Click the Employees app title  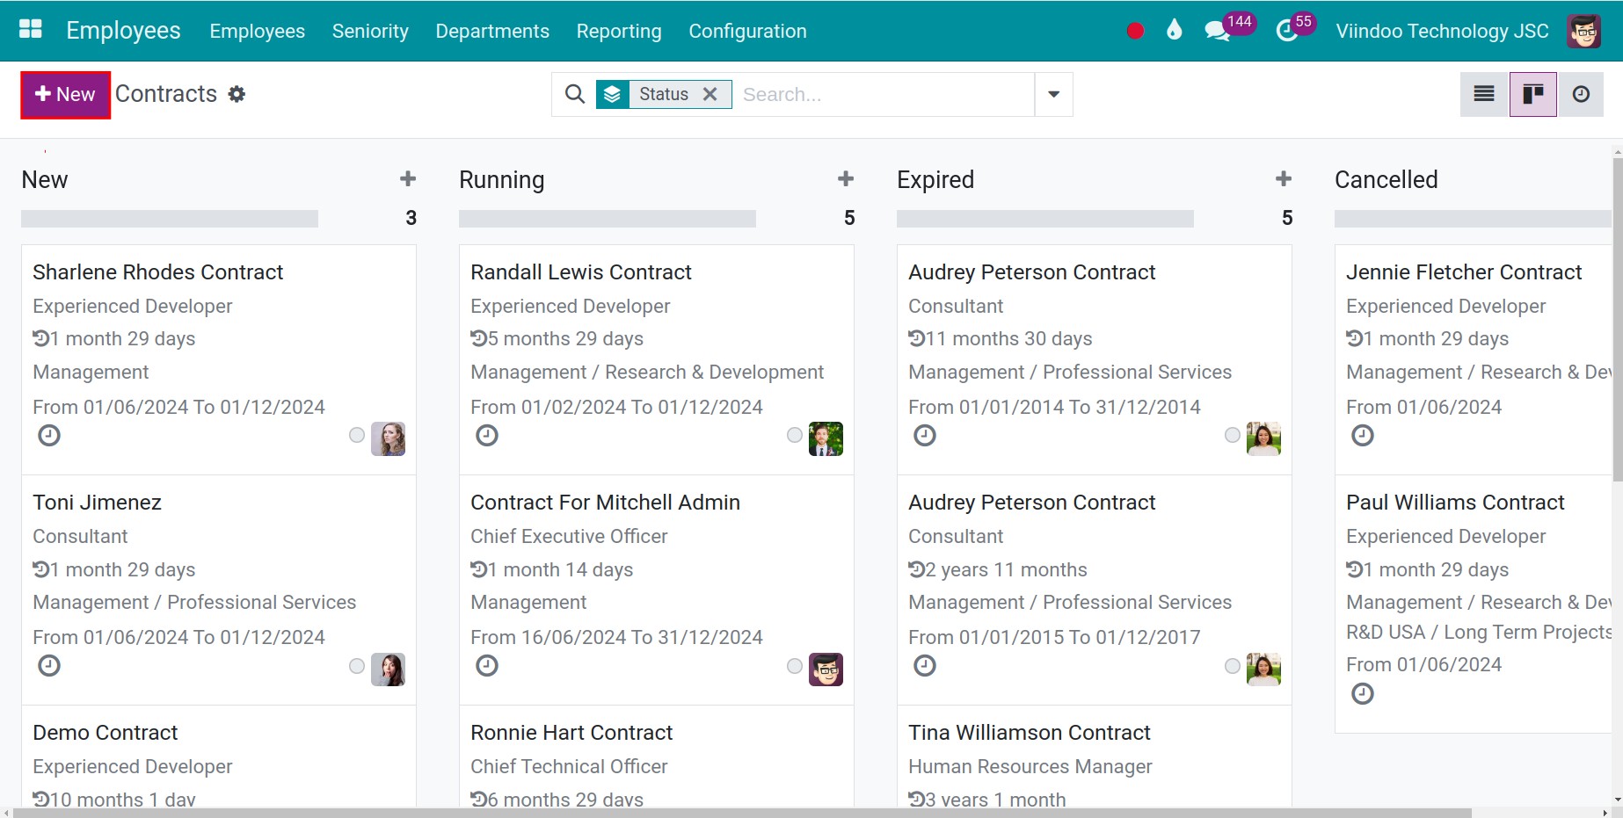pos(123,31)
